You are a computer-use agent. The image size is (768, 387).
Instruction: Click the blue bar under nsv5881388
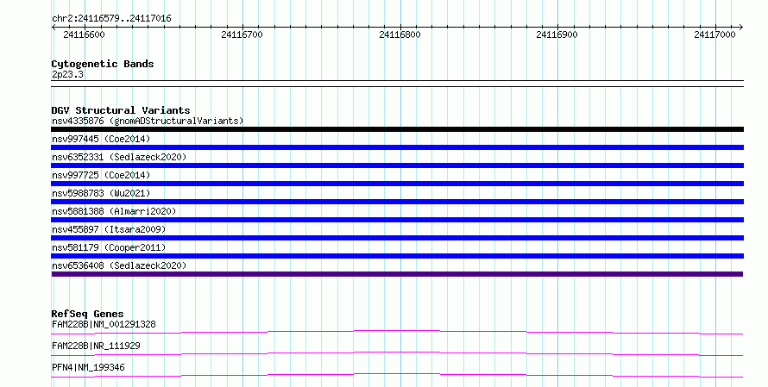point(397,220)
